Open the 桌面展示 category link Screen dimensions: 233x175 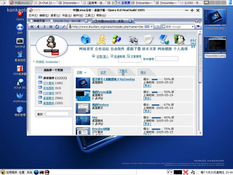click(x=49, y=98)
